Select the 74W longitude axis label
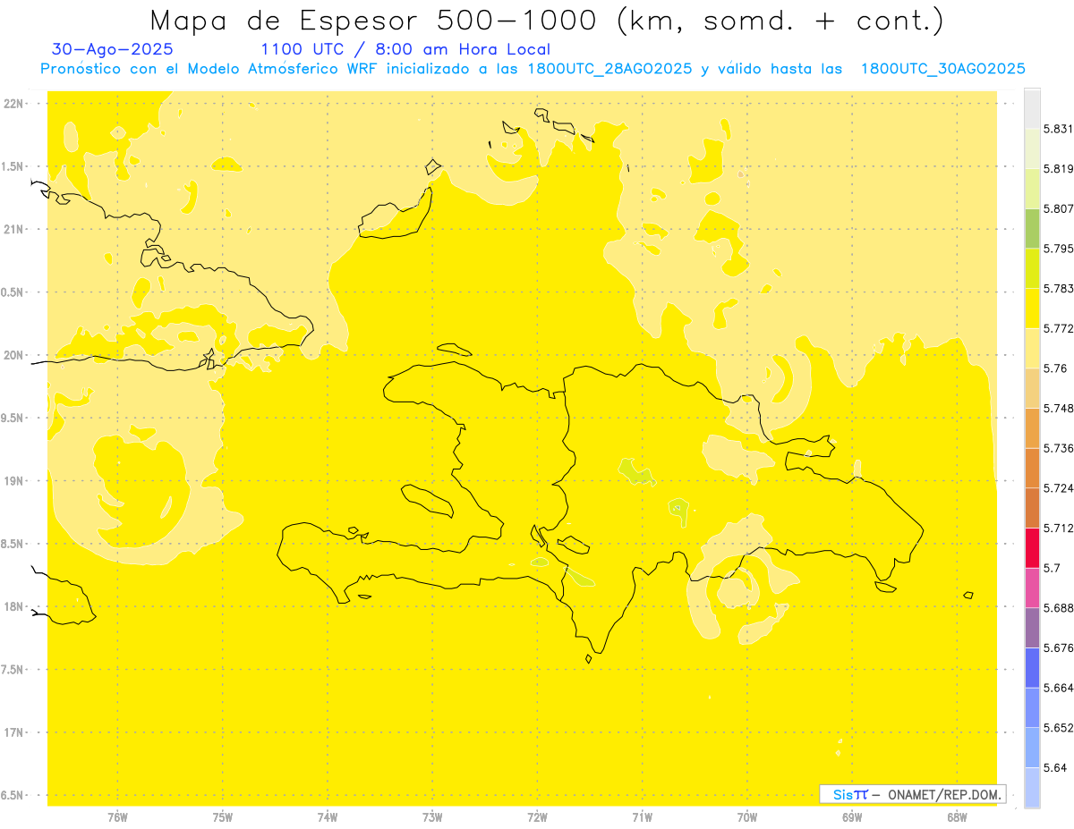Screen dimensions: 1074x829 click(x=327, y=817)
